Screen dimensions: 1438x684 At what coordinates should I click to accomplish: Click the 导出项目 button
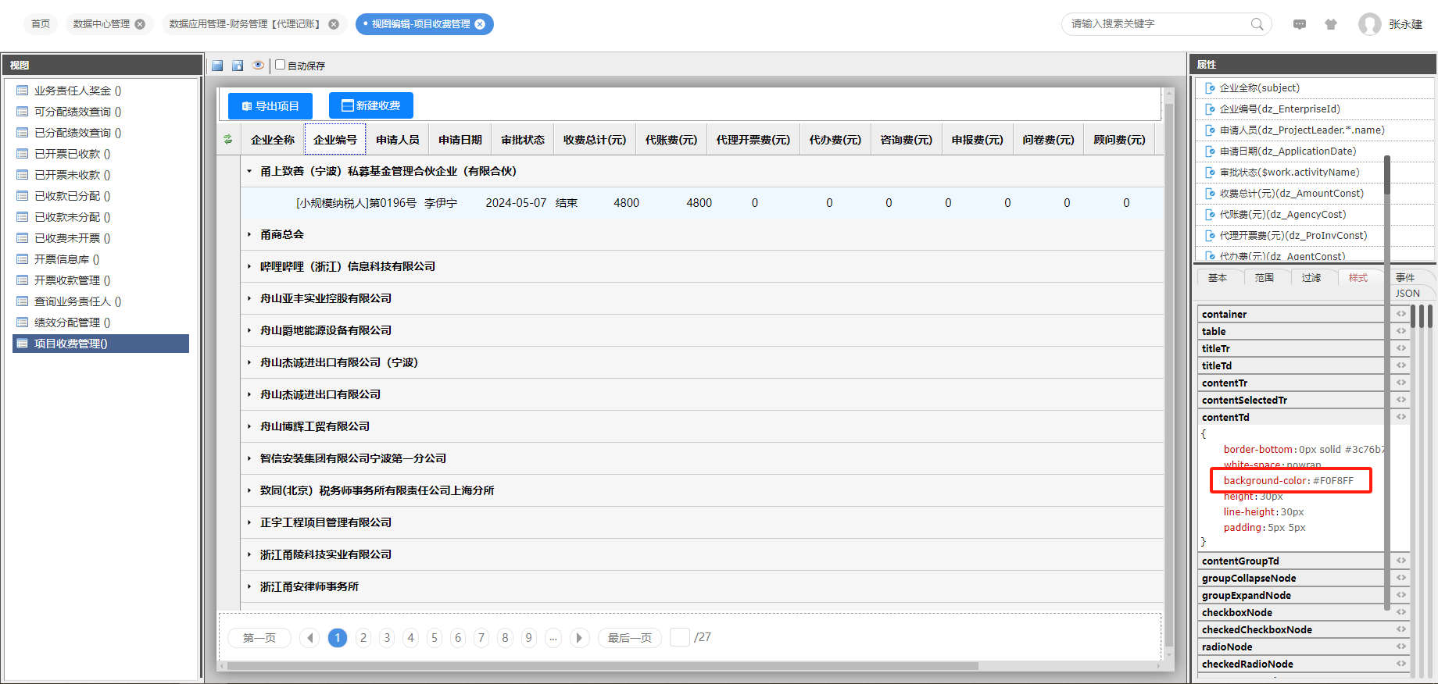(270, 106)
